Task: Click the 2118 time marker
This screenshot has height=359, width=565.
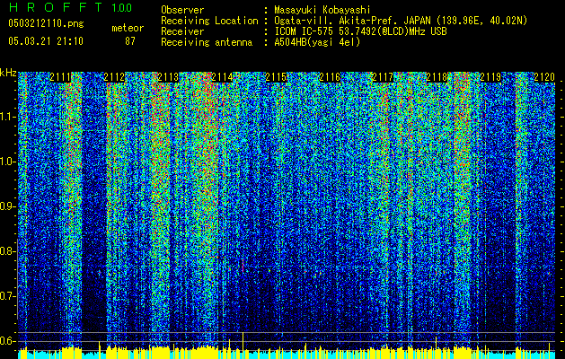Action: pos(437,77)
